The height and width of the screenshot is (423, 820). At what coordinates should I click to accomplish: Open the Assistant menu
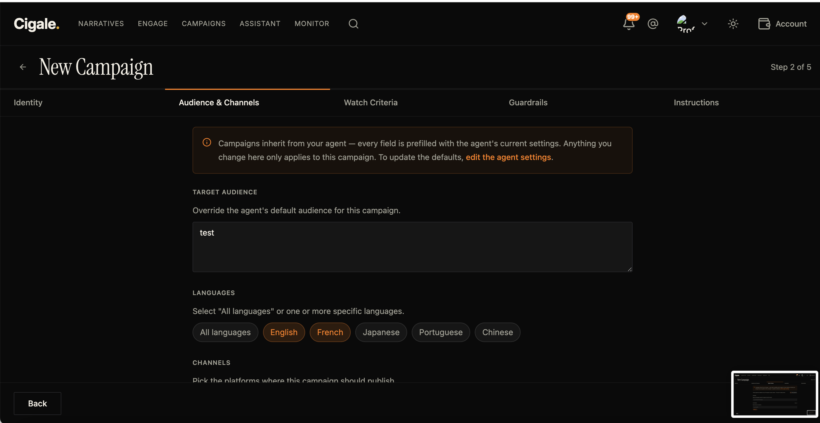(x=260, y=23)
